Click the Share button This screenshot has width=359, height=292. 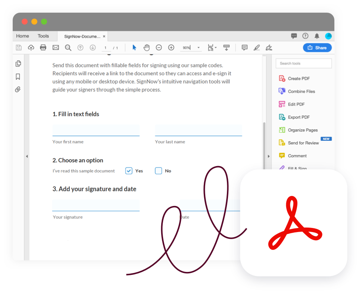[x=317, y=48]
